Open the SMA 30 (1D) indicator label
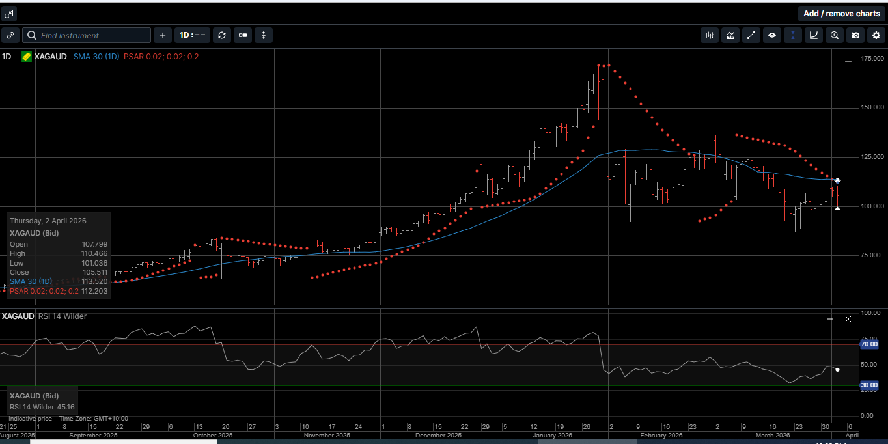The image size is (888, 444). [96, 57]
